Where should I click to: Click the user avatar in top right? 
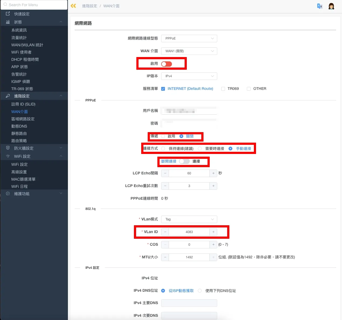[x=331, y=6]
